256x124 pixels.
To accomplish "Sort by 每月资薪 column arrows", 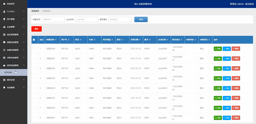I will click(112, 40).
